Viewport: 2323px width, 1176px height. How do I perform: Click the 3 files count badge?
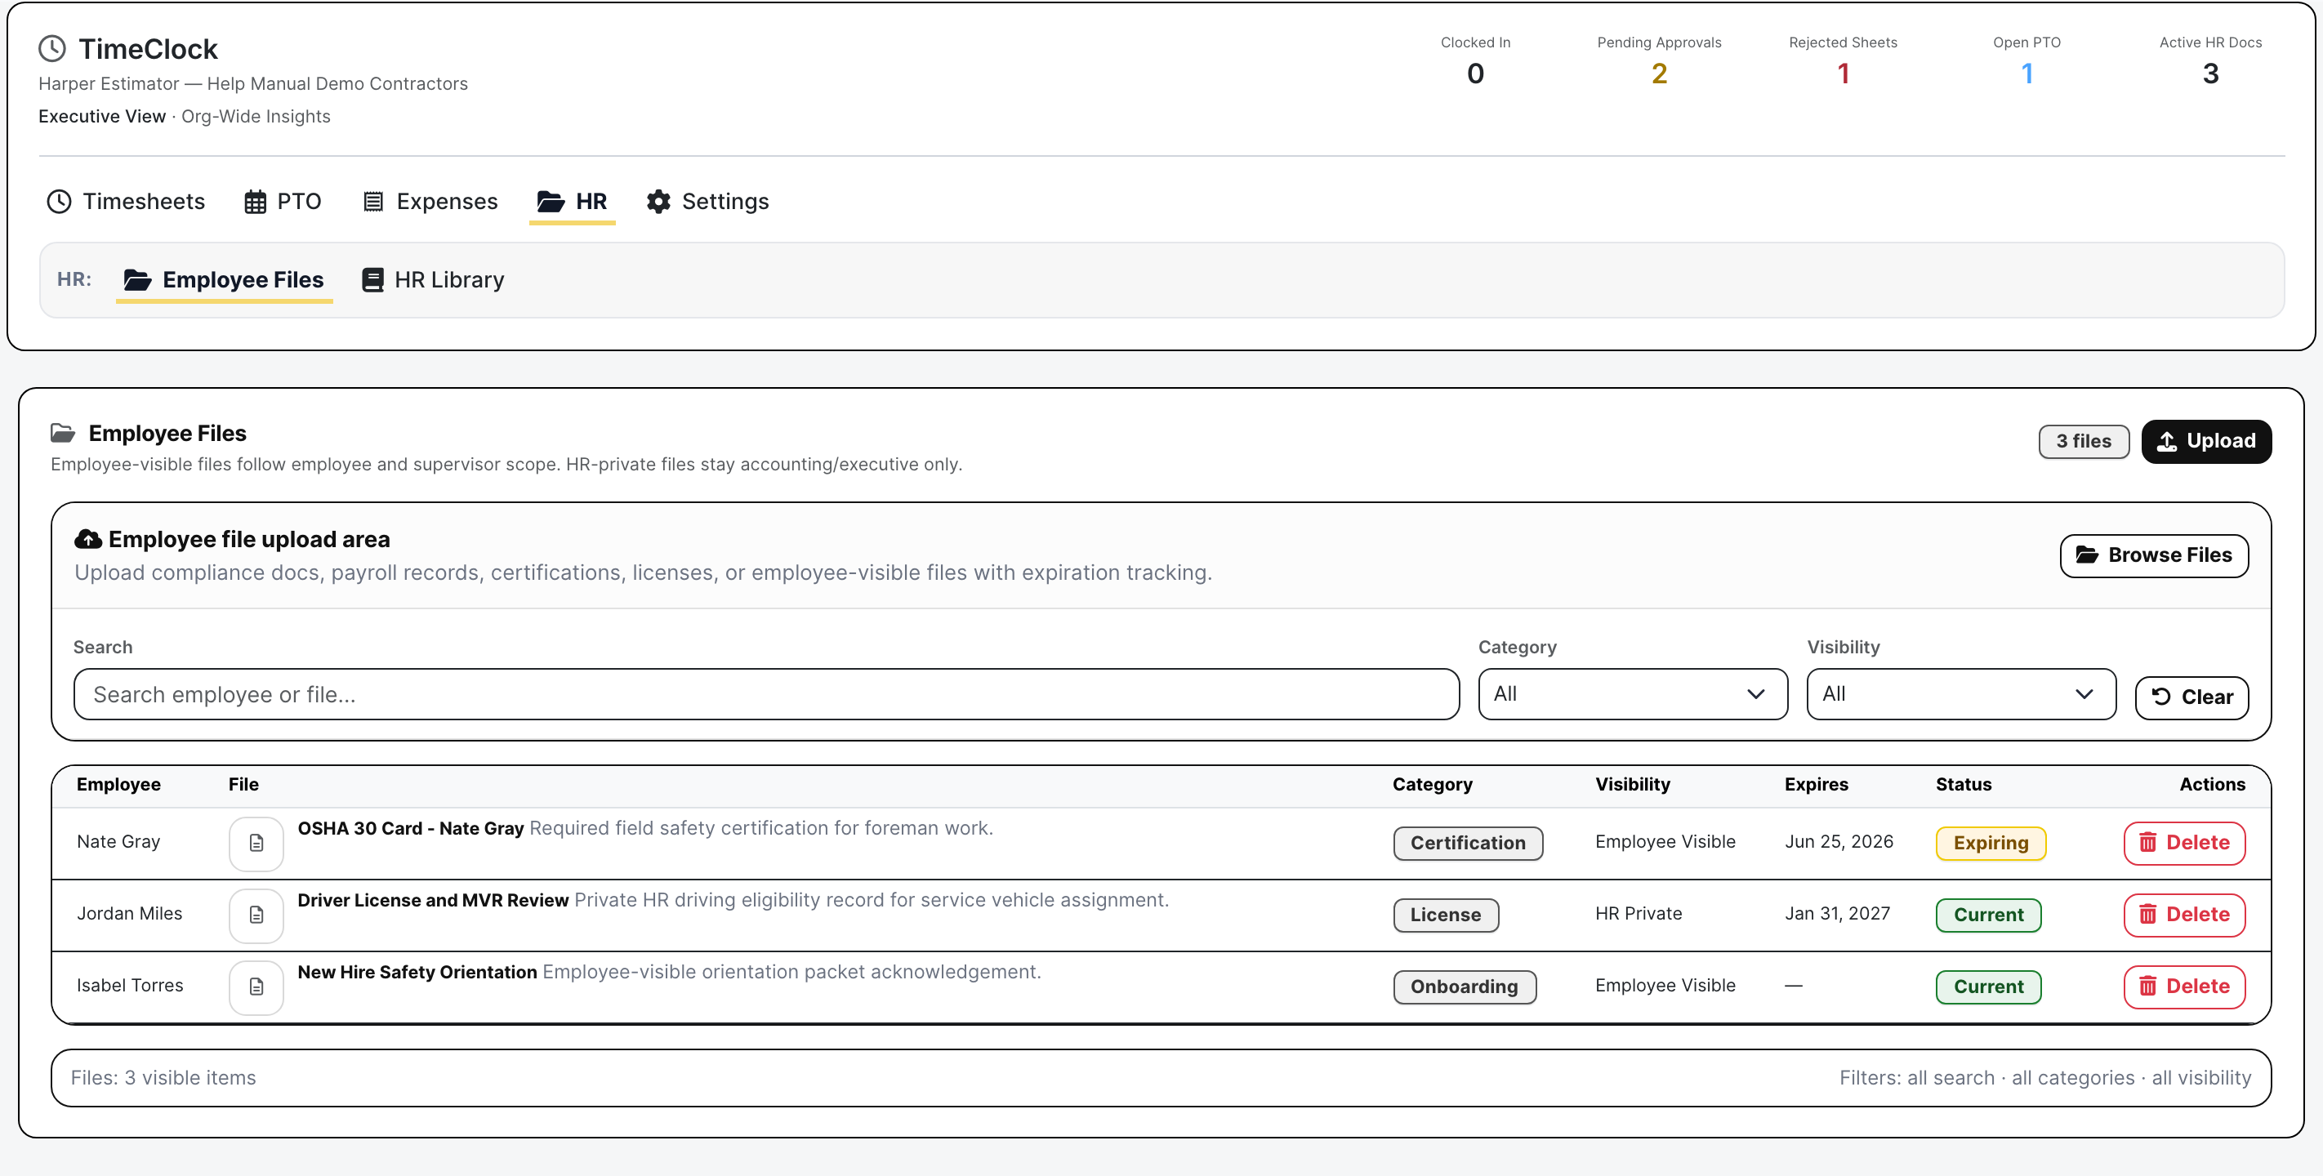(2083, 441)
